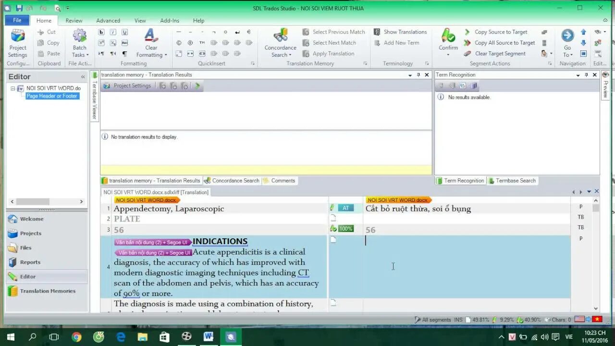615x346 pixels.
Task: Expand the Confirm dropdown arrow
Action: point(448,54)
